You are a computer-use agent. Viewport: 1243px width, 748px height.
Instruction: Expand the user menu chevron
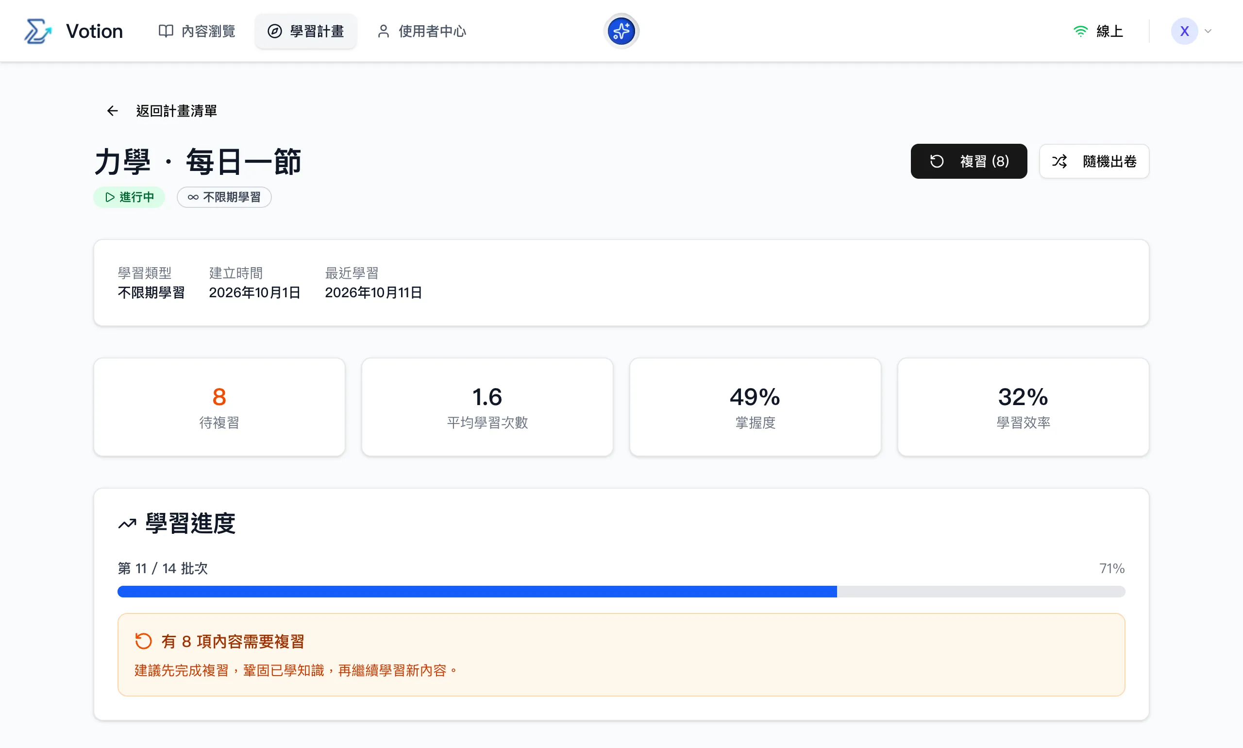pyautogui.click(x=1208, y=31)
